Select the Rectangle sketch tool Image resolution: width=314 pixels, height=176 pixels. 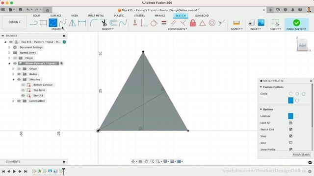point(43,23)
